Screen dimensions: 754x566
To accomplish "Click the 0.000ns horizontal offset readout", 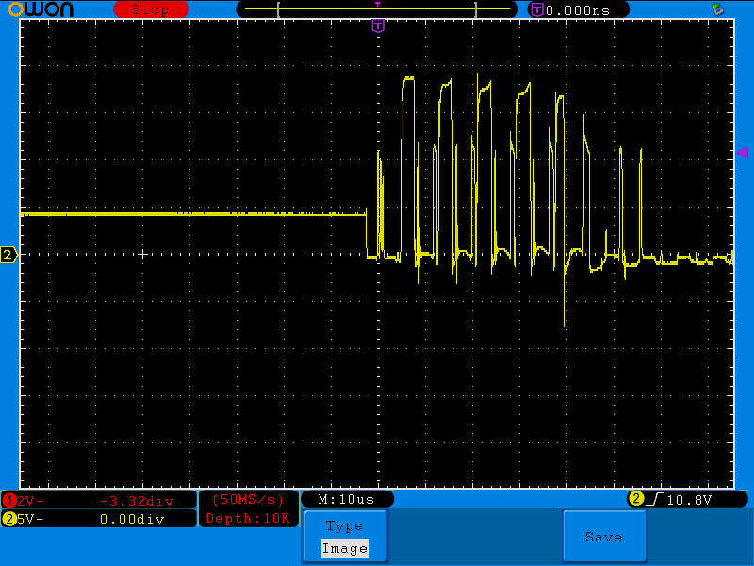I will tap(578, 10).
